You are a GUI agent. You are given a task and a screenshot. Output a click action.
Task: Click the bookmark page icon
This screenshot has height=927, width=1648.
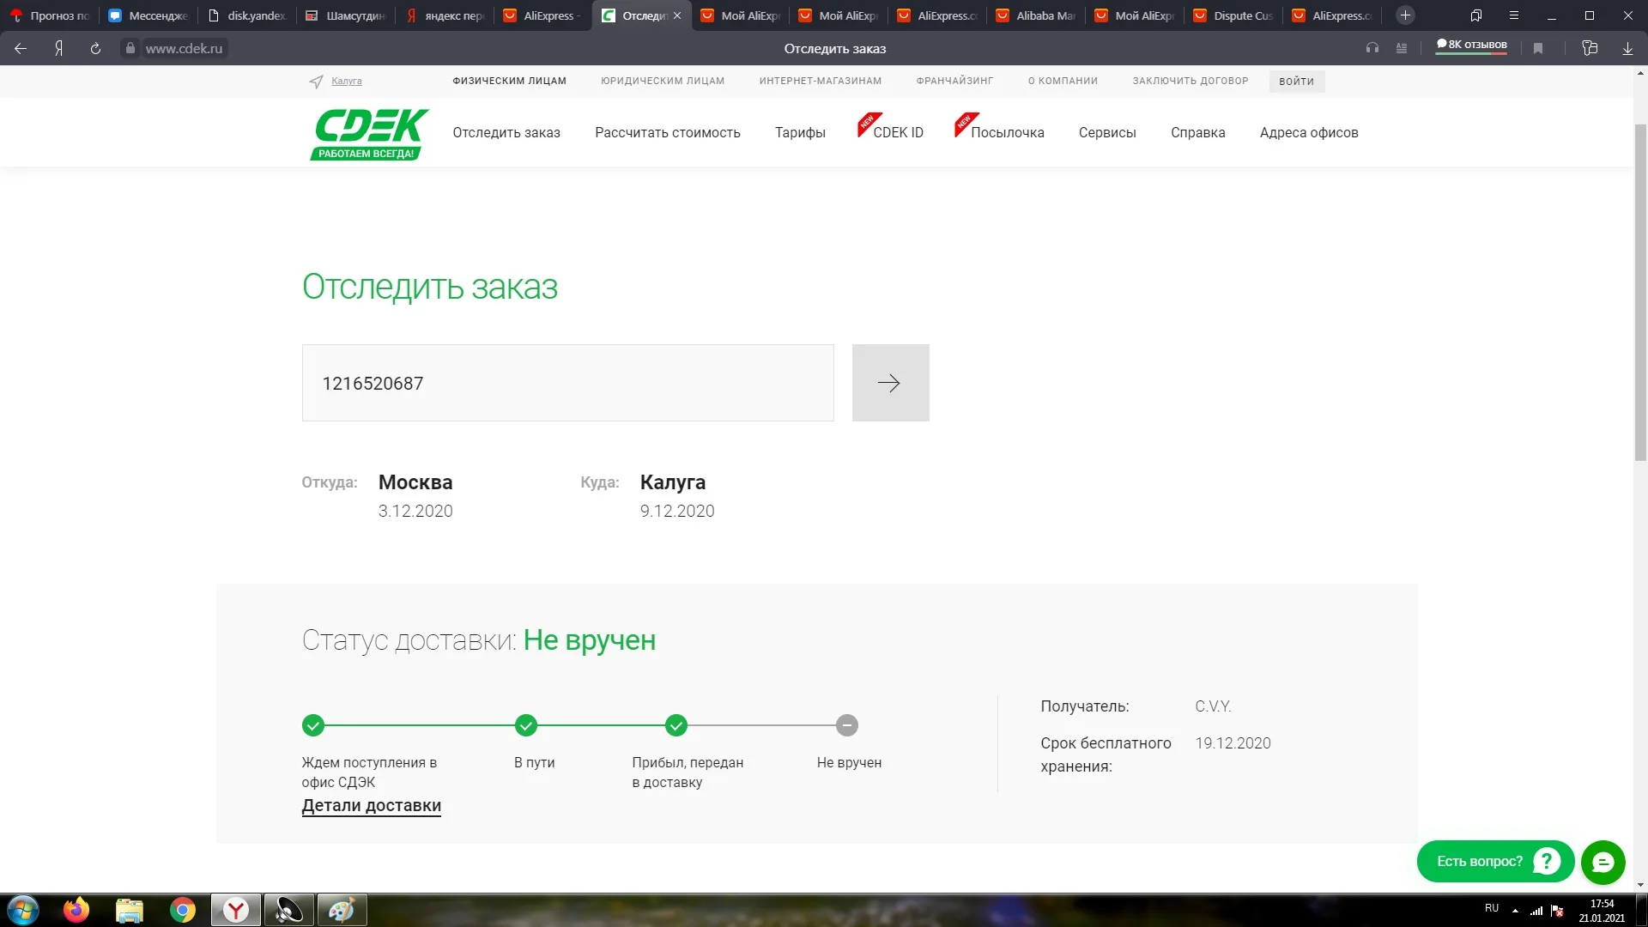coord(1538,49)
